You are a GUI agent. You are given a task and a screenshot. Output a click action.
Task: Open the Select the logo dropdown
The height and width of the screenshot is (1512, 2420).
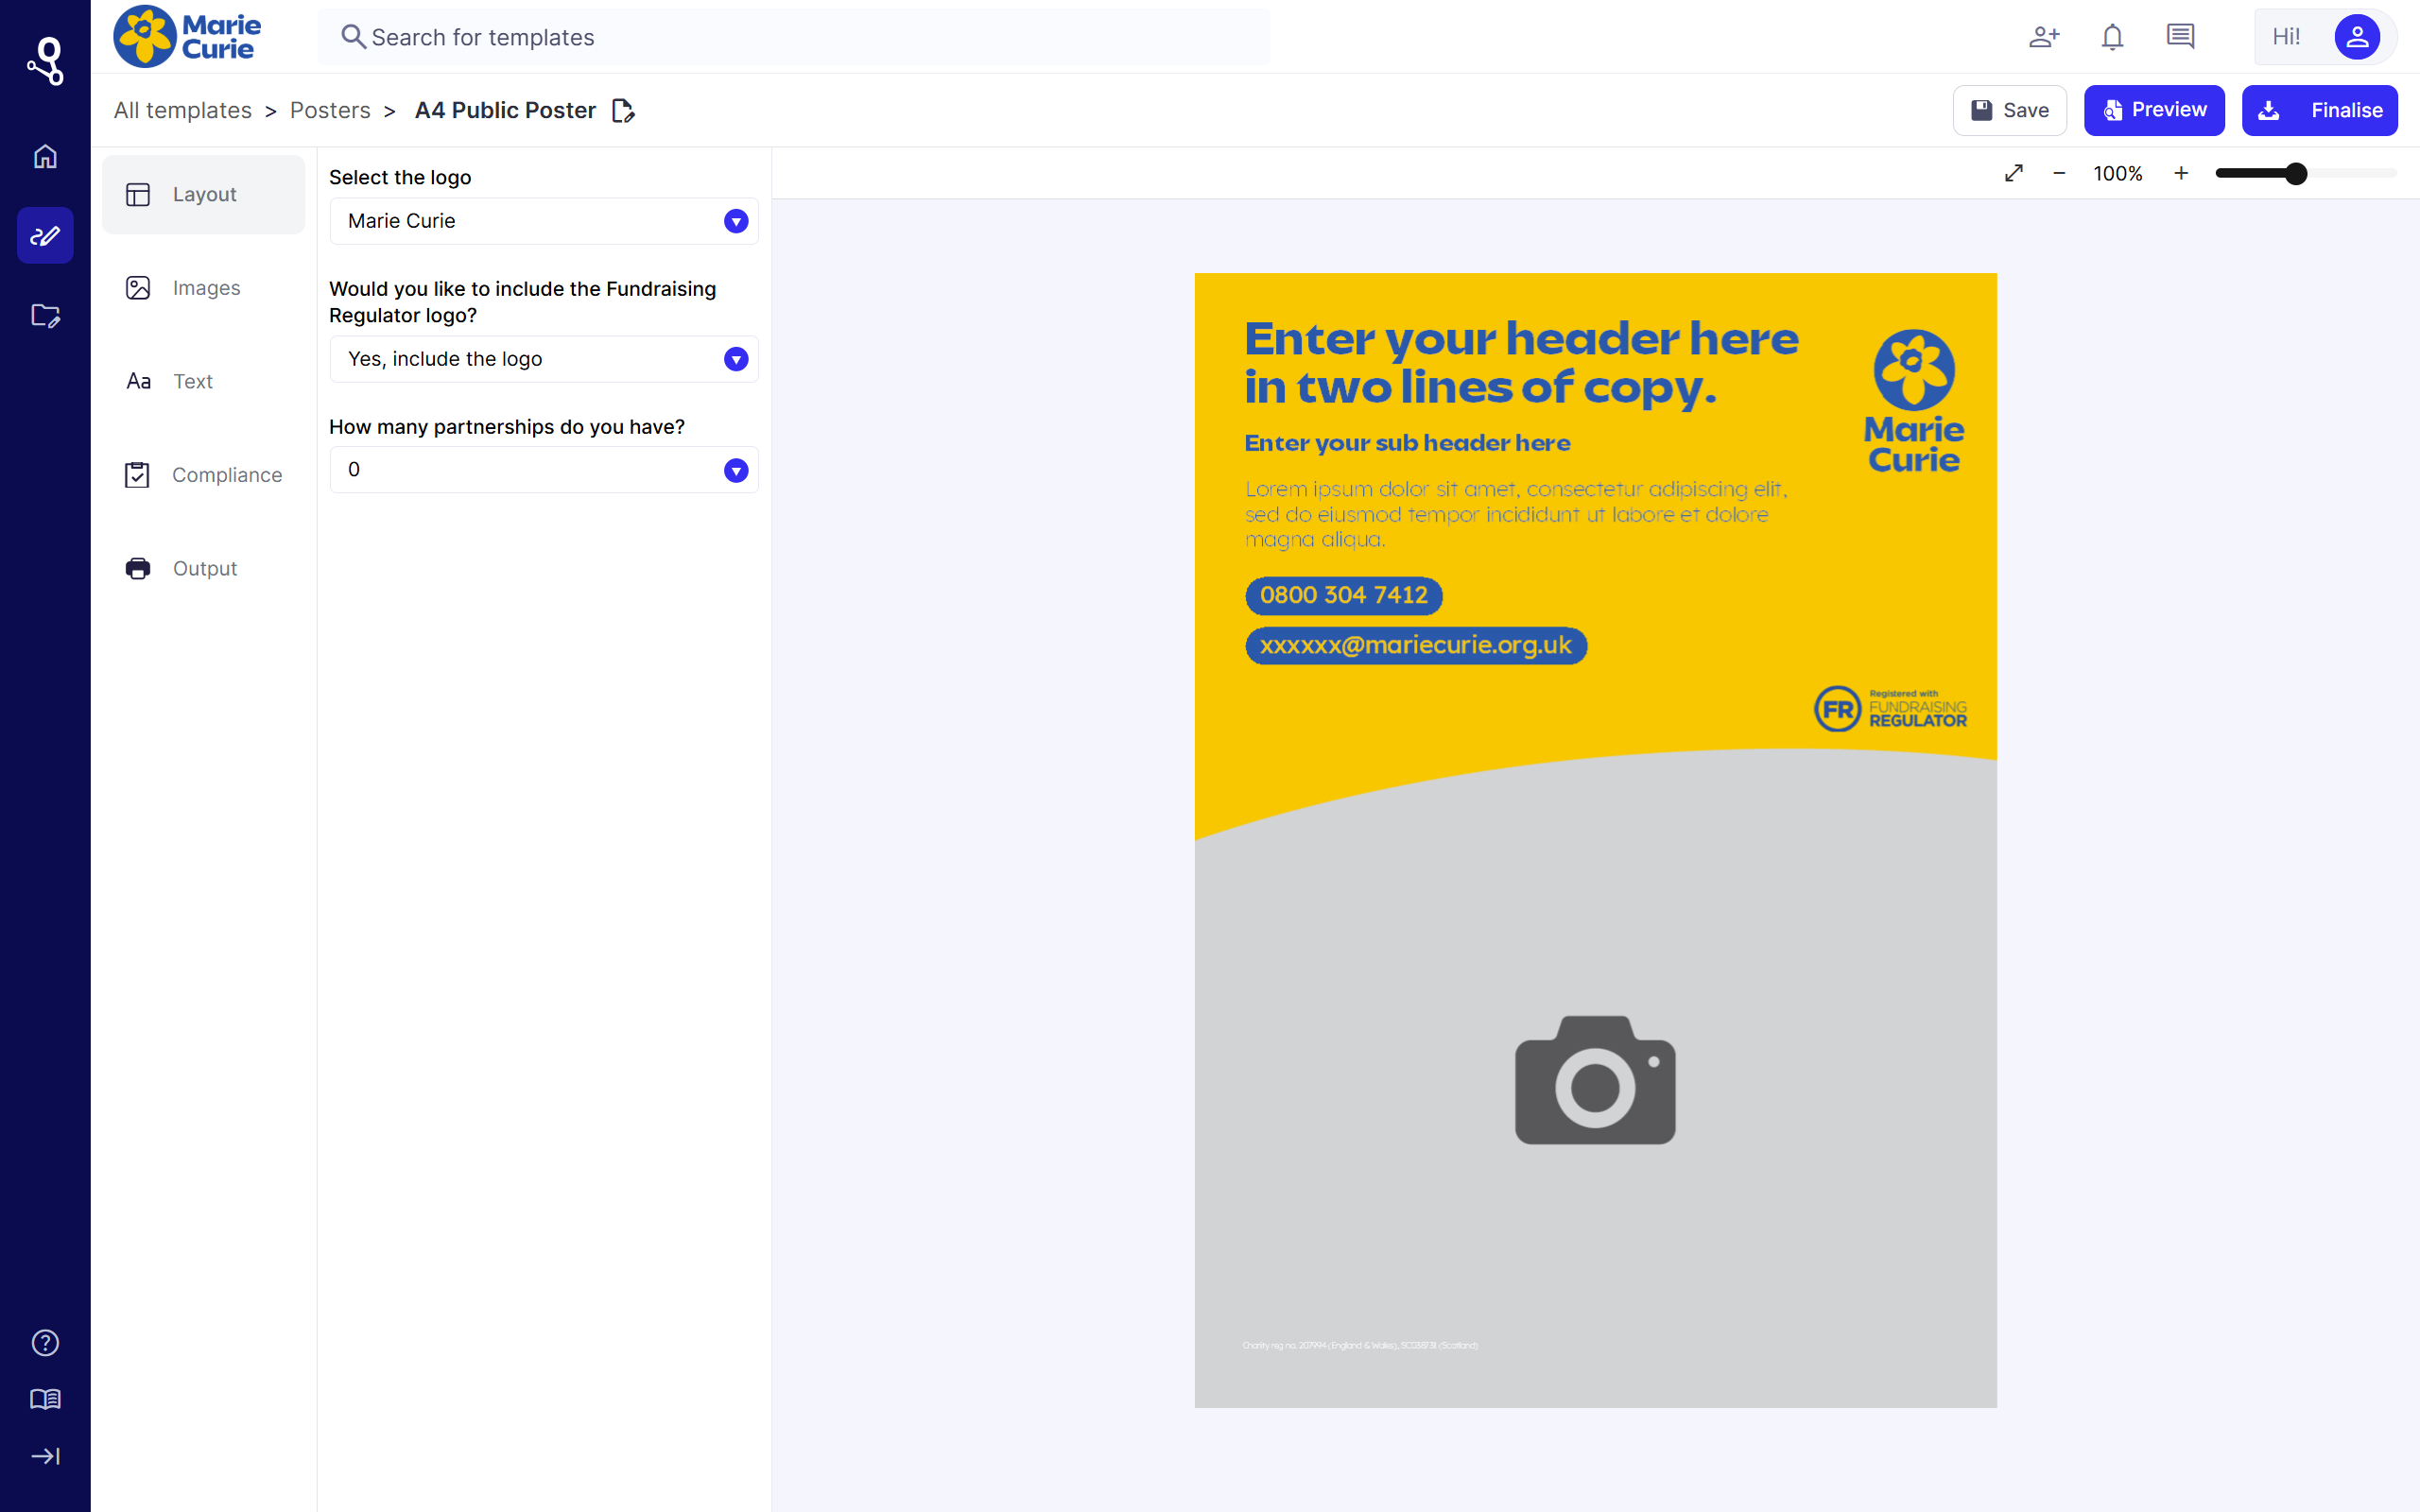[544, 221]
